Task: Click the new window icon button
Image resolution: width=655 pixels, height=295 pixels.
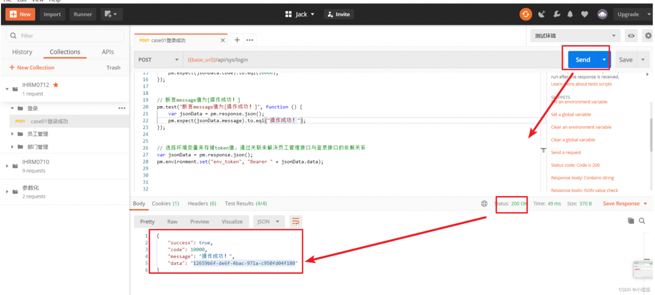Action: [x=112, y=14]
